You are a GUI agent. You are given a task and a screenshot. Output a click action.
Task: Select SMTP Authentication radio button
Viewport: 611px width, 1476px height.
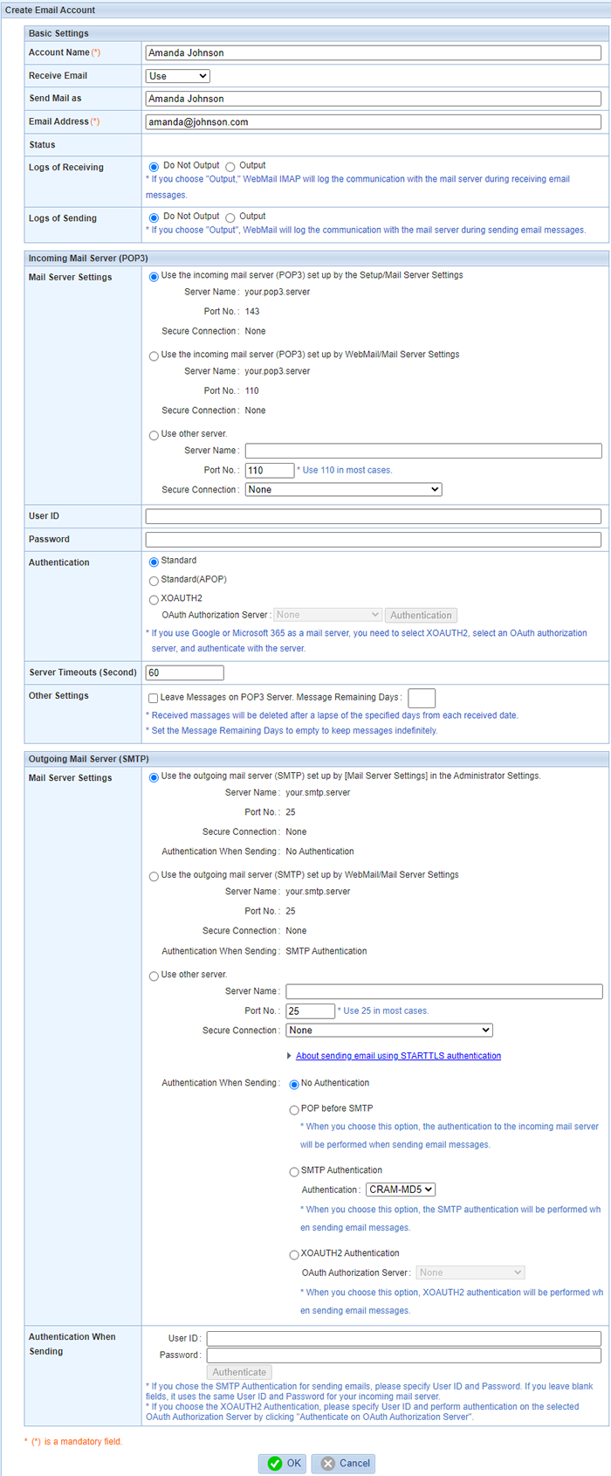(294, 1172)
